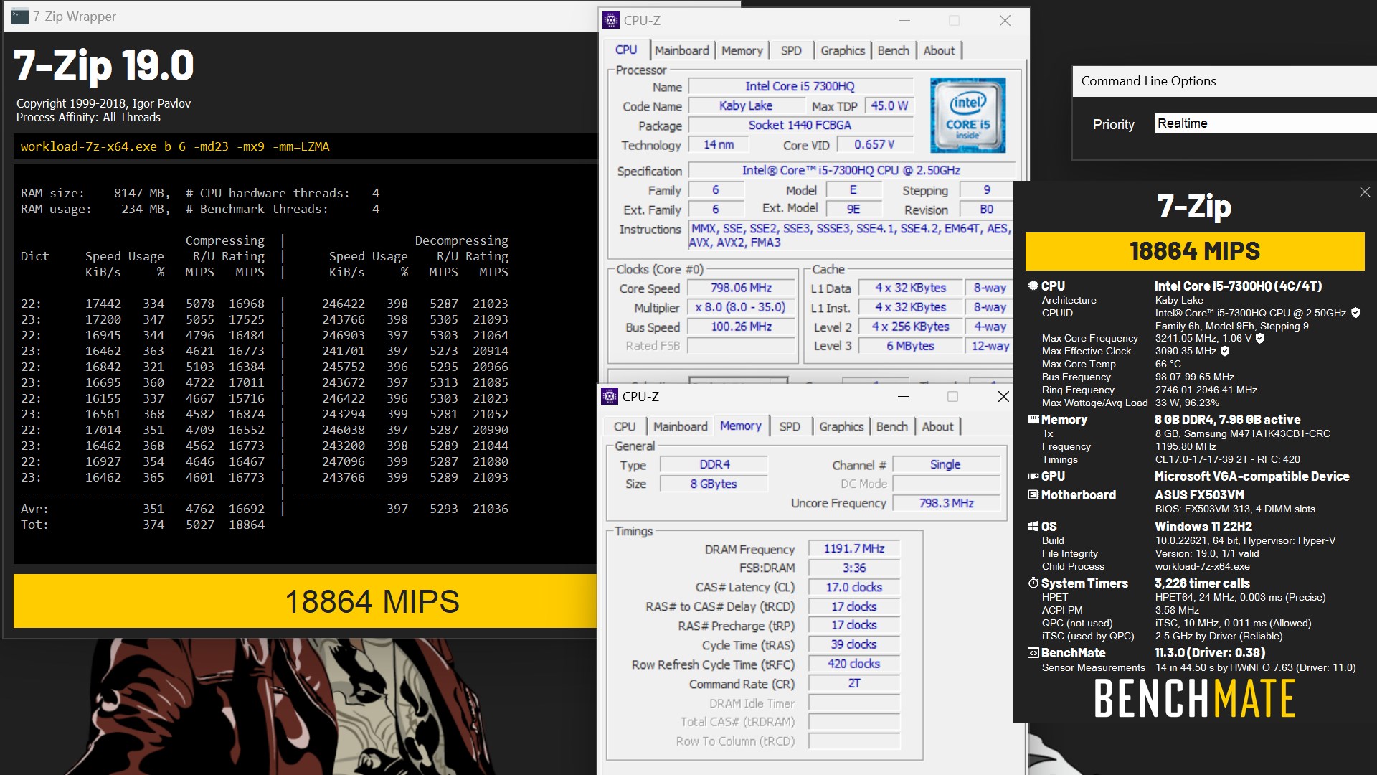Open Memory tab in upper CPU-Z
This screenshot has width=1377, height=775.
pyautogui.click(x=742, y=50)
